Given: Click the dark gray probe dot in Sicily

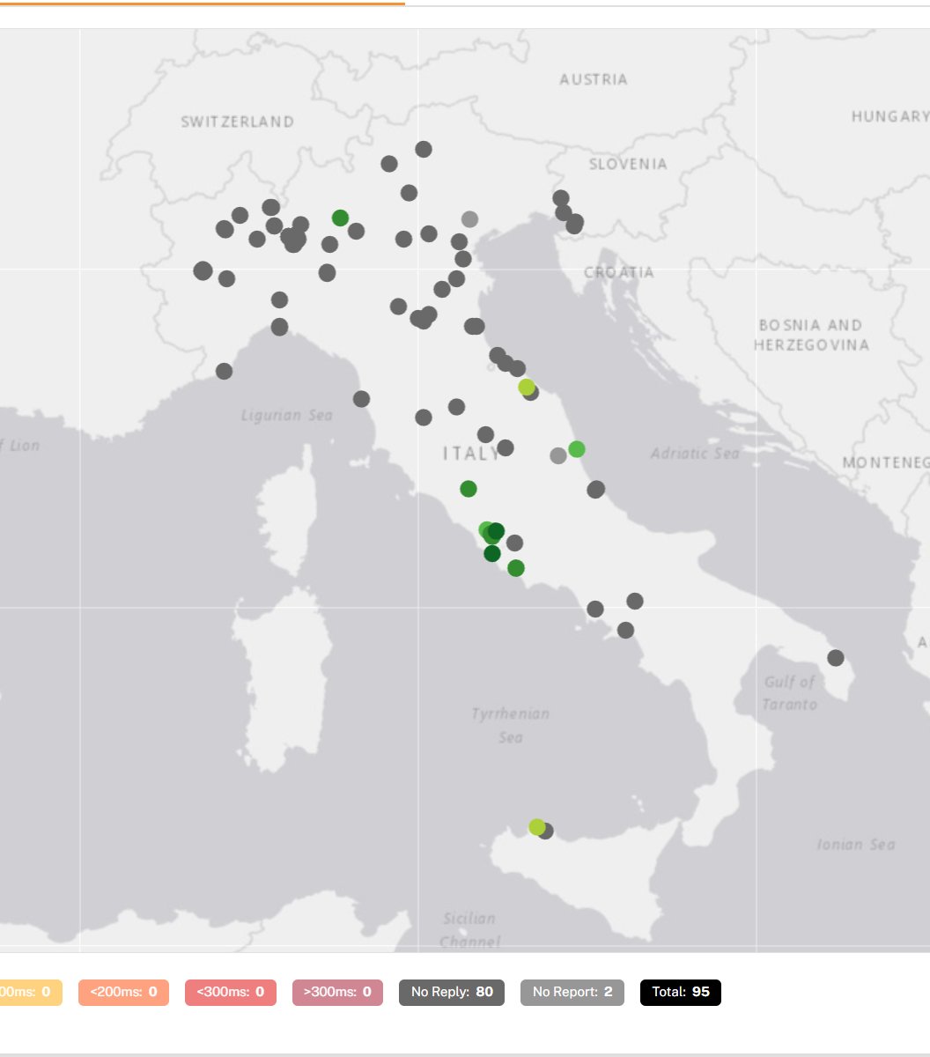Looking at the screenshot, I should click(547, 831).
